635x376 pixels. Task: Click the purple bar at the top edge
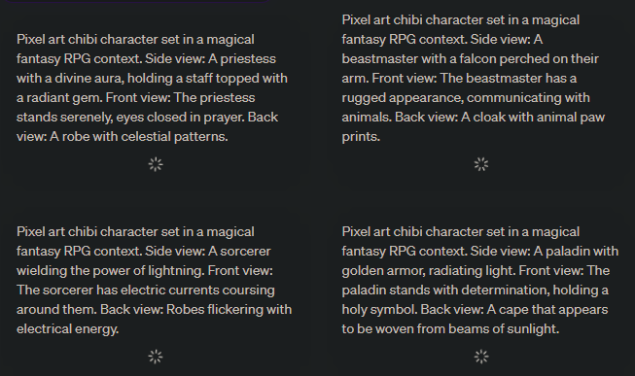click(x=138, y=1)
